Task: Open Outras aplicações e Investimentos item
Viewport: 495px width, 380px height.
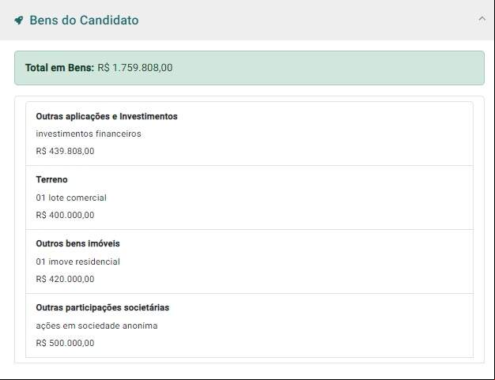Action: (107, 116)
